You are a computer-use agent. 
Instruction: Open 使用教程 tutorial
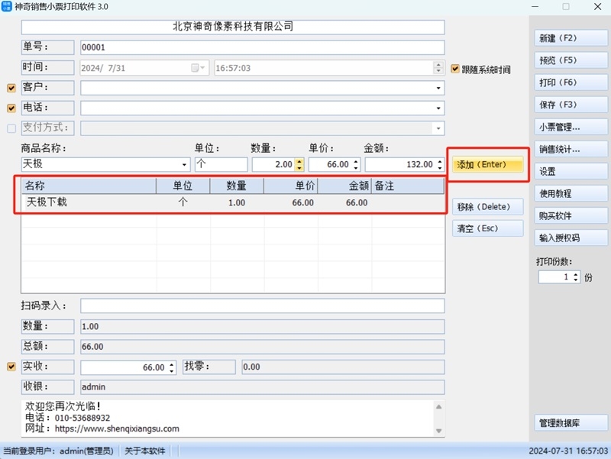pyautogui.click(x=571, y=193)
